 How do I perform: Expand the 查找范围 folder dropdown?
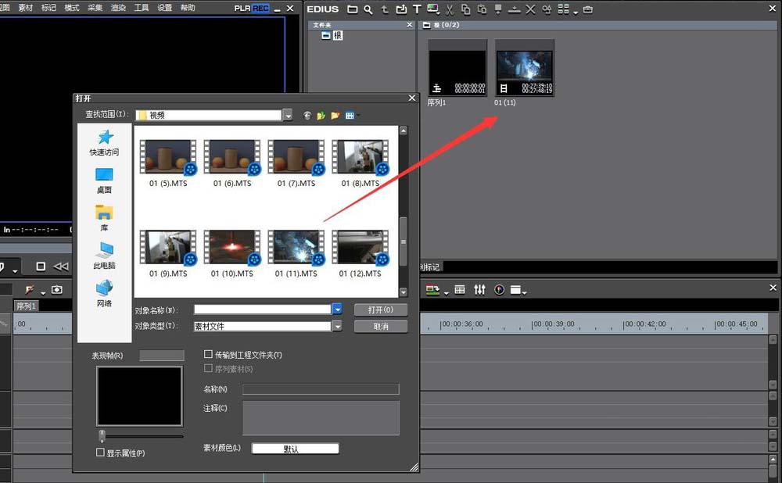288,115
